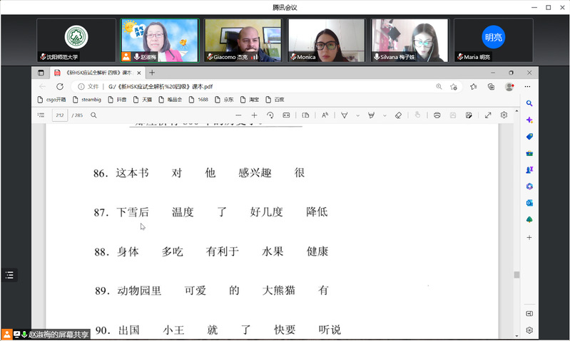Viewport: 570px width, 341px height.
Task: Open a new browser tab
Action: click(152, 73)
